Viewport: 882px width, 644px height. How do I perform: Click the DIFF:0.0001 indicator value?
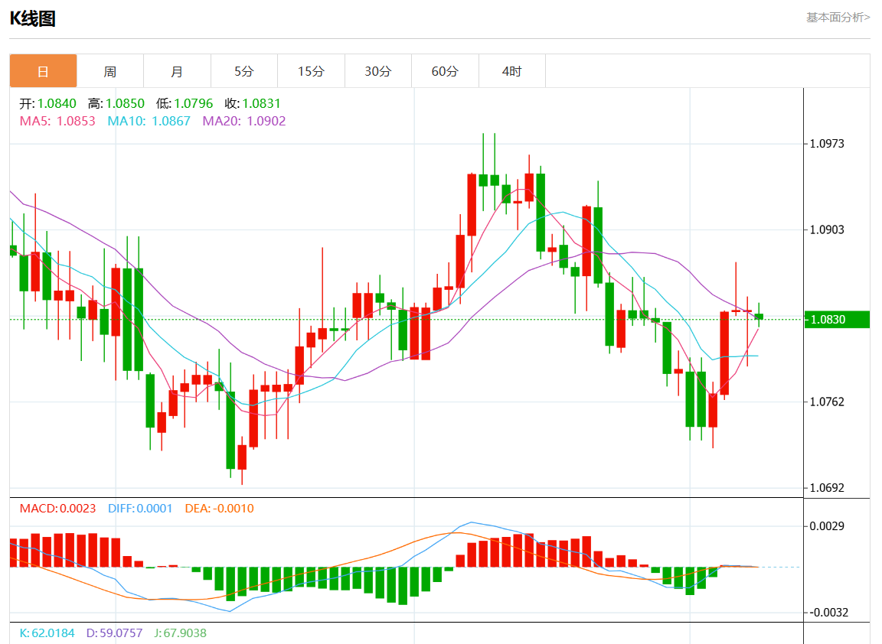click(140, 509)
